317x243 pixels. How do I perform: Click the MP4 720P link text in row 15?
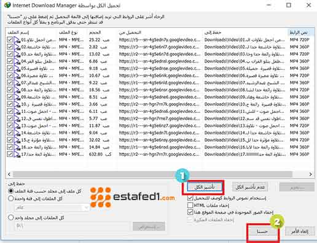click(x=299, y=140)
